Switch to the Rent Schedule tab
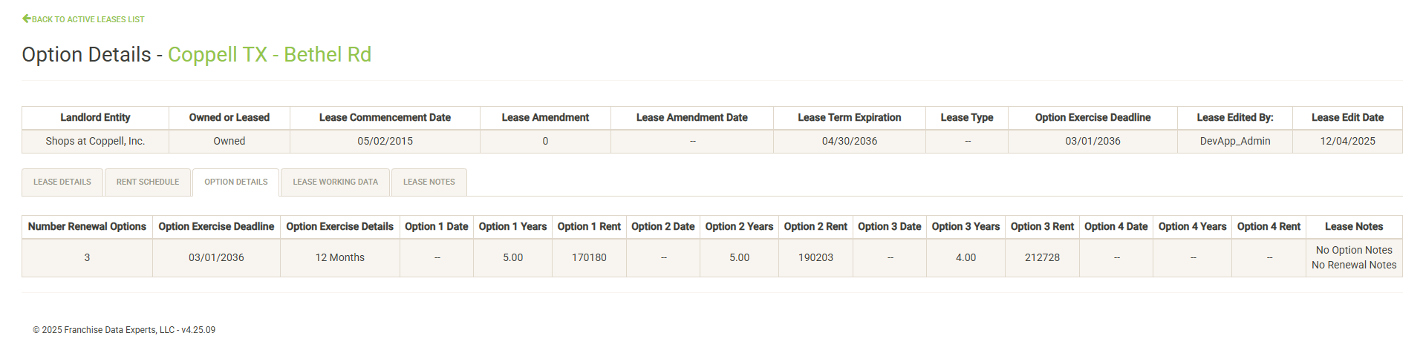 pyautogui.click(x=148, y=182)
